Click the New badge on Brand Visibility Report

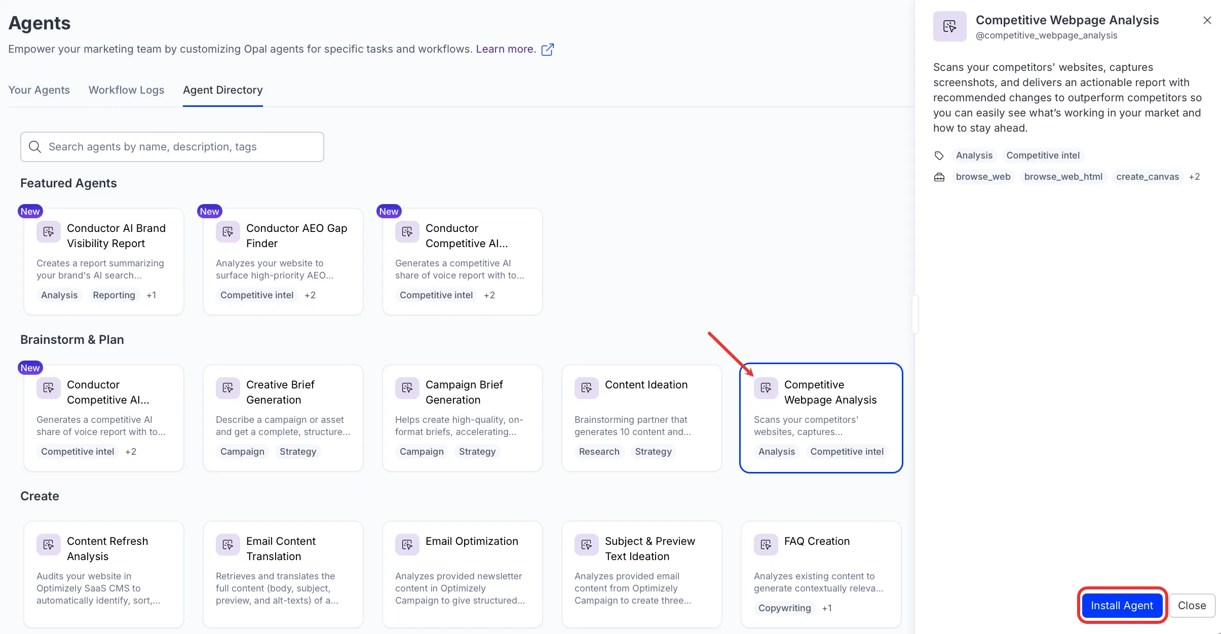(x=30, y=212)
